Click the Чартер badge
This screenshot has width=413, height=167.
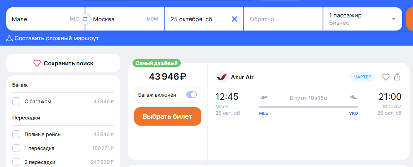coord(362,77)
